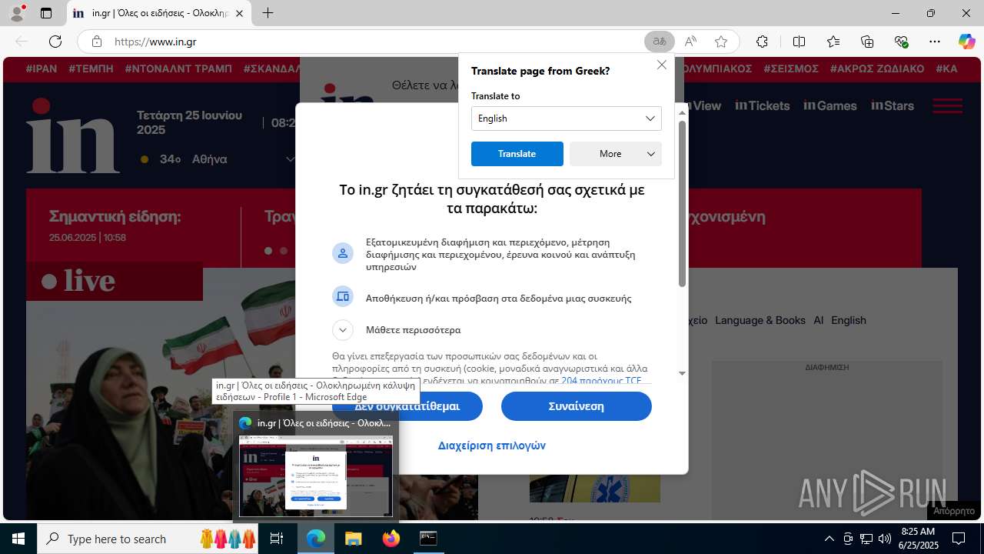Open the AI section link
Viewport: 984px width, 554px height.
[819, 320]
